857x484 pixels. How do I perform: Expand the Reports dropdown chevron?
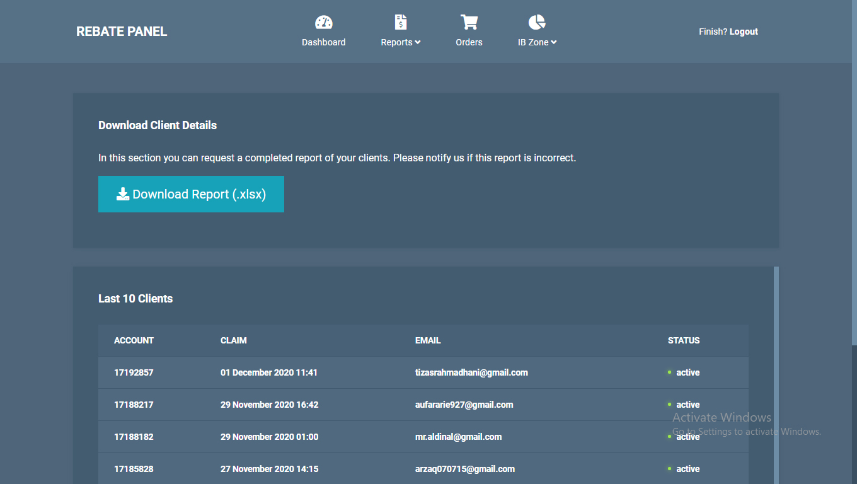[x=418, y=42]
